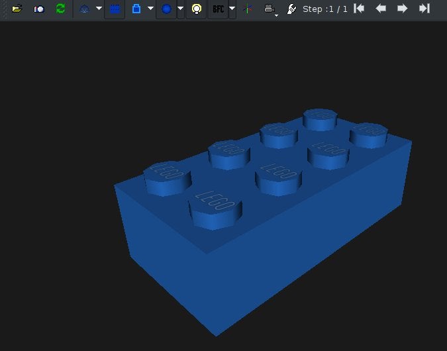The image size is (447, 351).
Task: Take a snapshot with the camera icon
Action: pyautogui.click(x=39, y=9)
